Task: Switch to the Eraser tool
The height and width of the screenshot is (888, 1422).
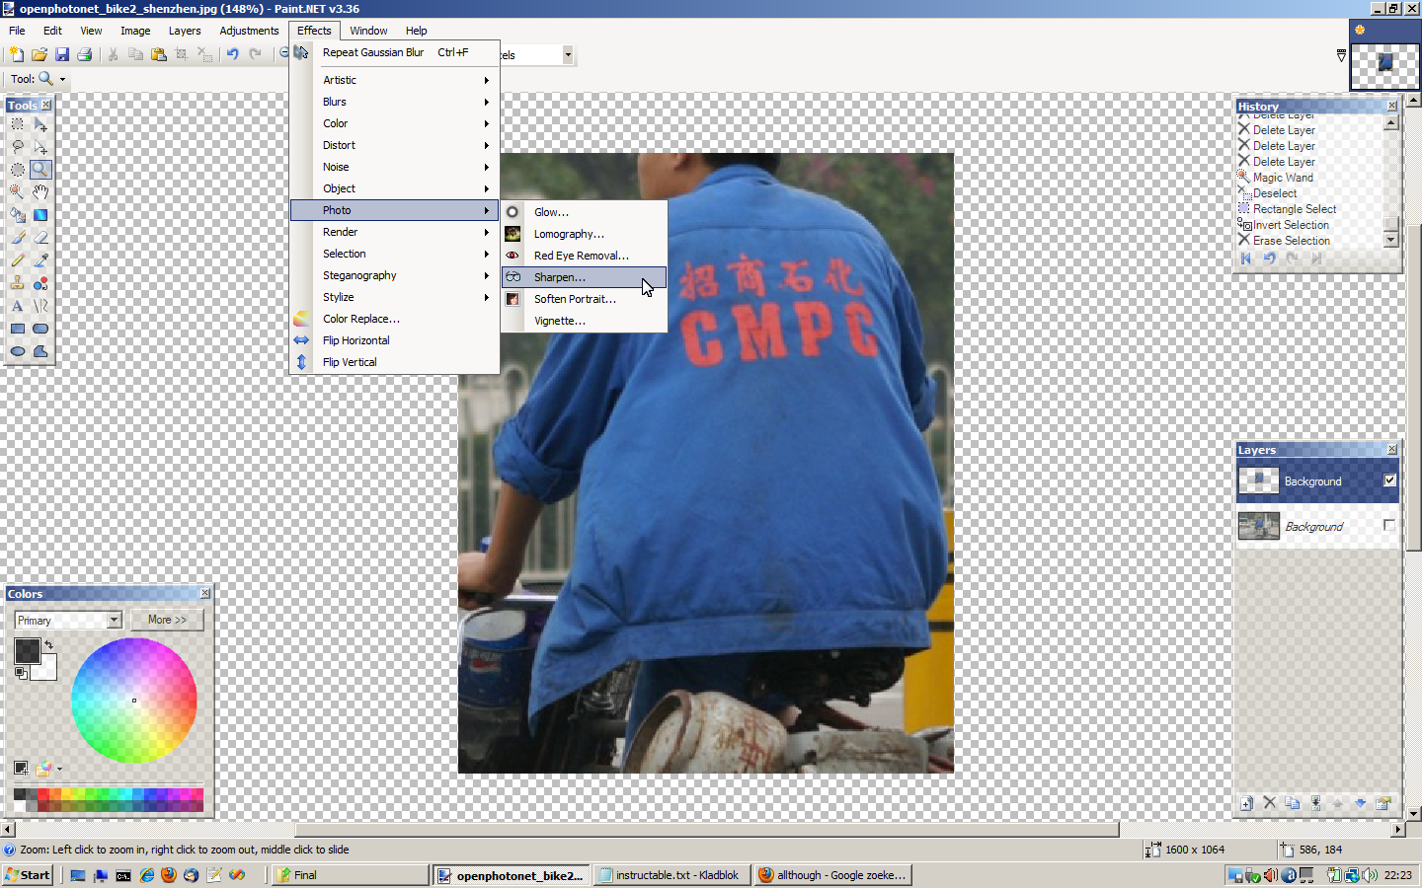Action: click(x=40, y=237)
